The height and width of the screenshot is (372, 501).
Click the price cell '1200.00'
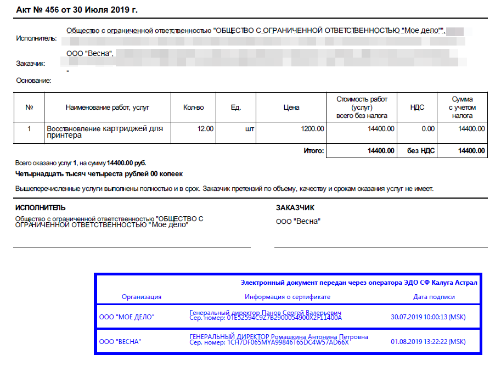coord(312,129)
